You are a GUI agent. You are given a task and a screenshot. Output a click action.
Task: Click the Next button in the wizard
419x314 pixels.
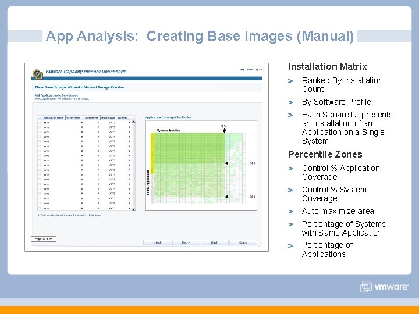coord(186,242)
